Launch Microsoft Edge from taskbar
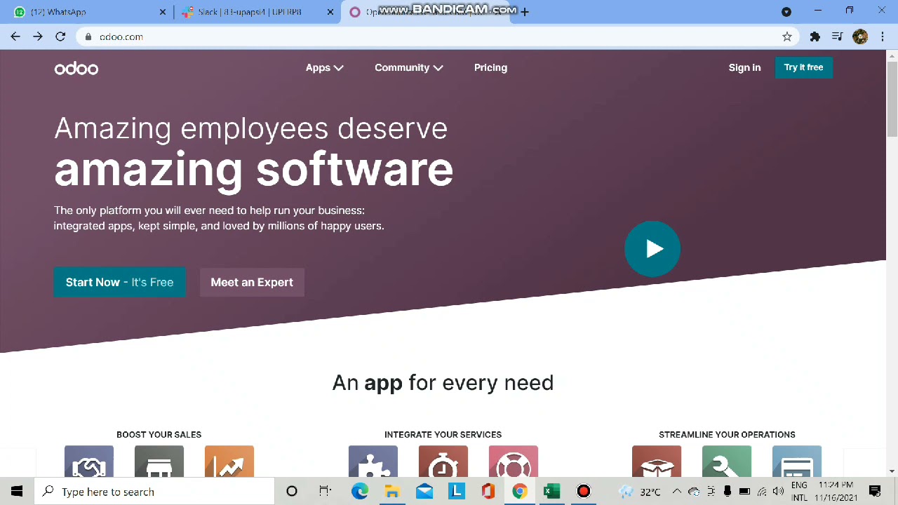Viewport: 898px width, 505px height. tap(360, 492)
